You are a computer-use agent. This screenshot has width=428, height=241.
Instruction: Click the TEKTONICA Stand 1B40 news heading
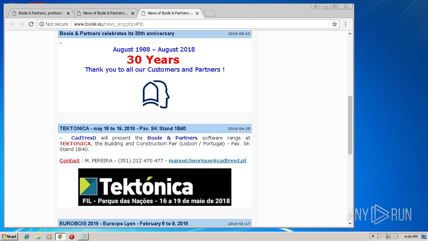(x=123, y=129)
